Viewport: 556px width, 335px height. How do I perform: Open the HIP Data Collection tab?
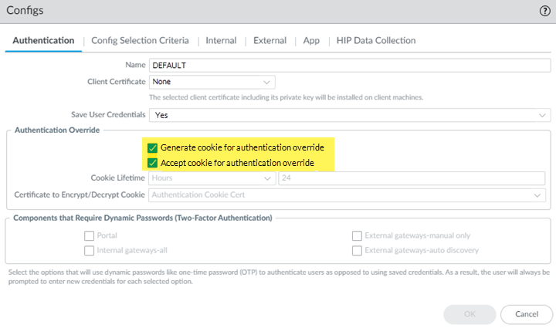click(x=375, y=40)
